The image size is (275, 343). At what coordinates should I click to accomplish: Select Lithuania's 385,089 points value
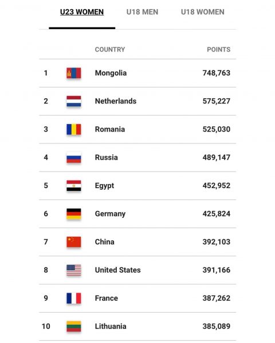click(x=217, y=326)
